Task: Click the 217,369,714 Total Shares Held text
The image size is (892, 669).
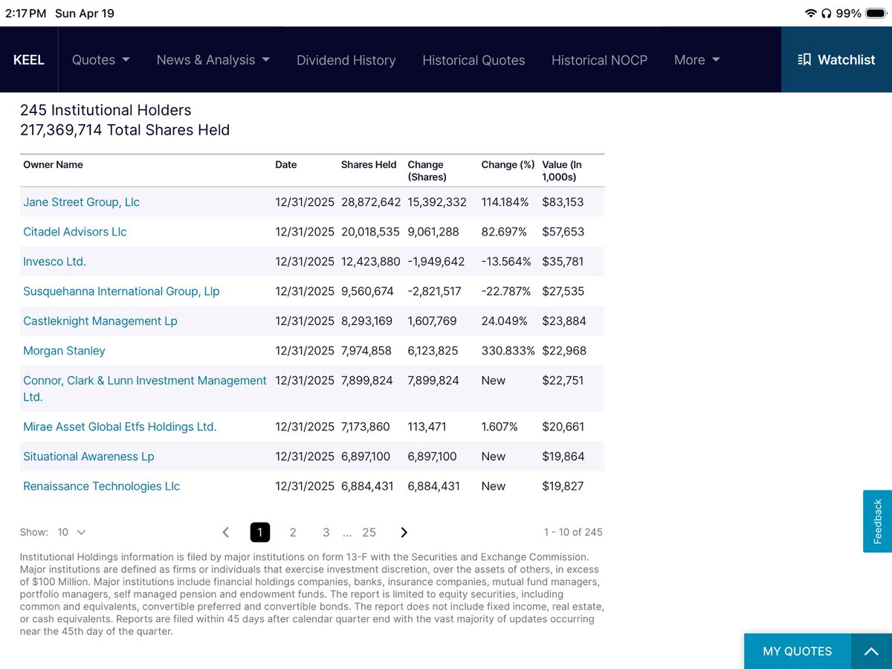Action: coord(125,130)
